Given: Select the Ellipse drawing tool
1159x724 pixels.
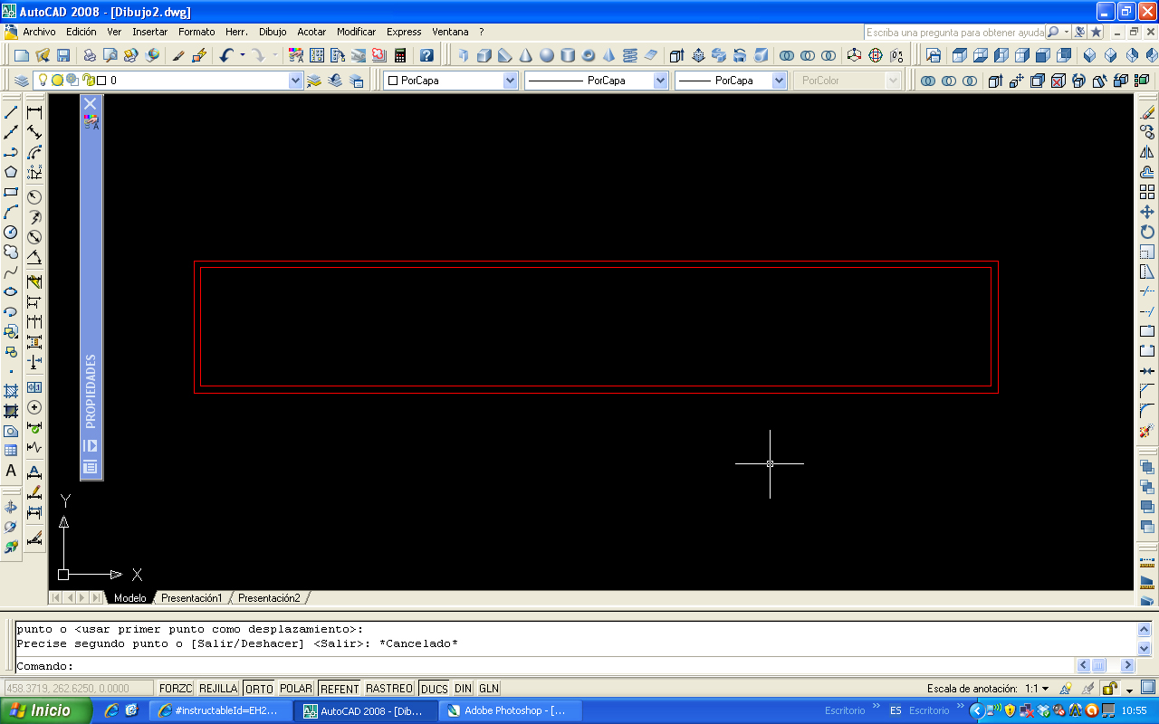Looking at the screenshot, I should tap(11, 291).
